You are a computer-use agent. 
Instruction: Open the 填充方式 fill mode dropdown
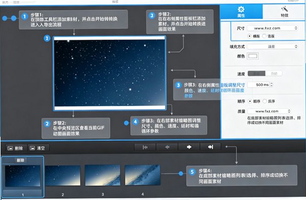272,46
